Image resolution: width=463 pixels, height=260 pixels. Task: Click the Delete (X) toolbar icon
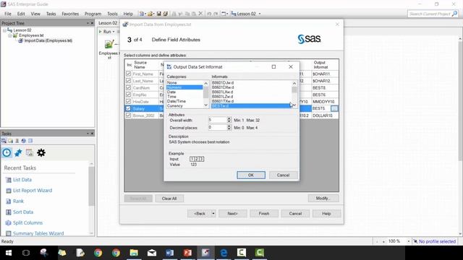pos(200,14)
